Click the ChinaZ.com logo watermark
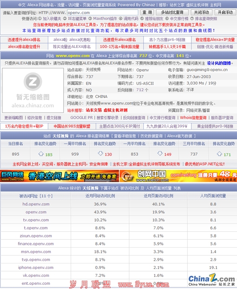The image size is (237, 289). coord(211,280)
